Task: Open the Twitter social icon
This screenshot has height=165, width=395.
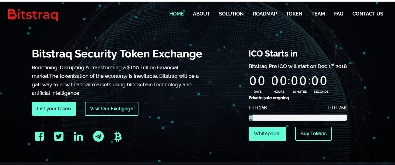Action: [59, 136]
